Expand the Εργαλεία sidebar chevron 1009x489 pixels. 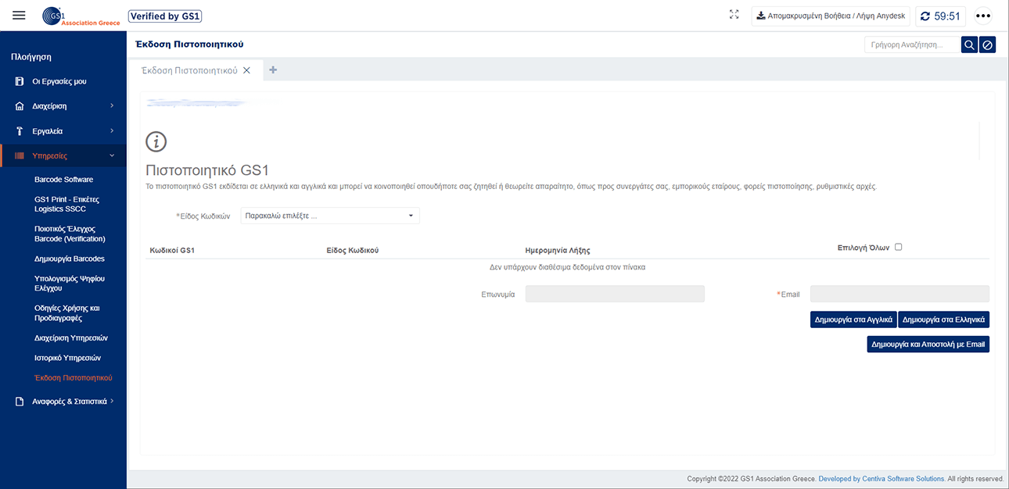112,130
